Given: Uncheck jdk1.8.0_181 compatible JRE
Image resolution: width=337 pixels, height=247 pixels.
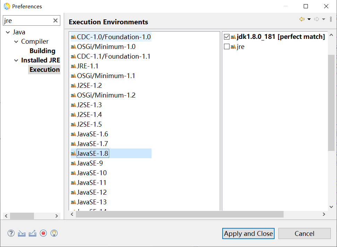Looking at the screenshot, I should (227, 36).
